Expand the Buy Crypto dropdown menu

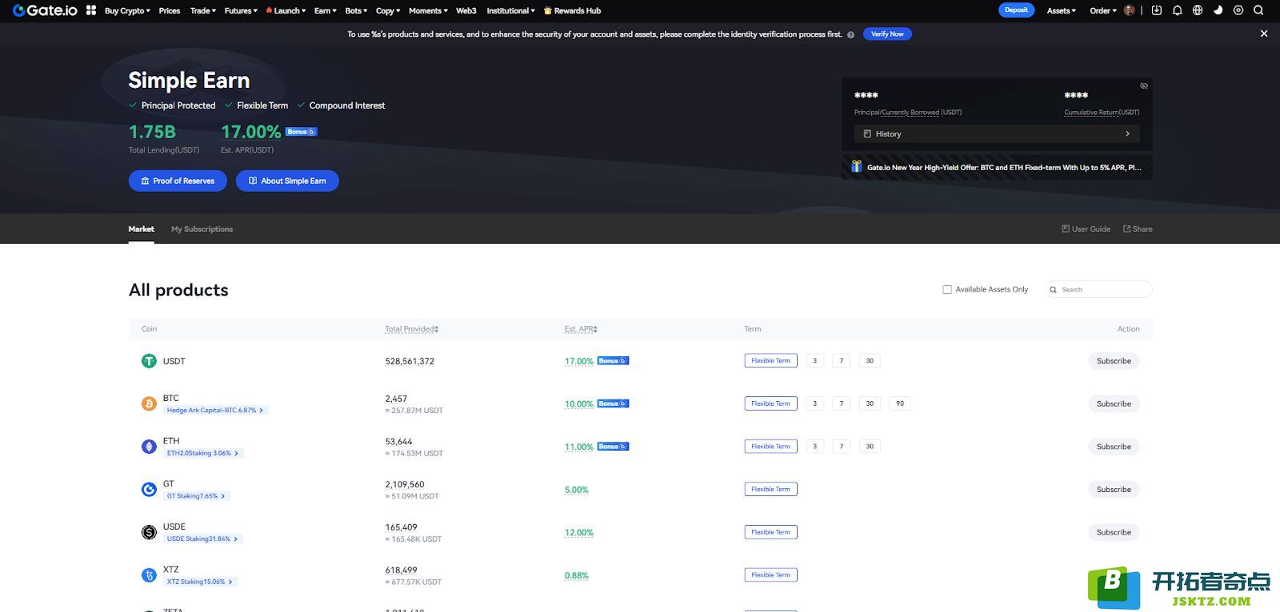pyautogui.click(x=127, y=10)
